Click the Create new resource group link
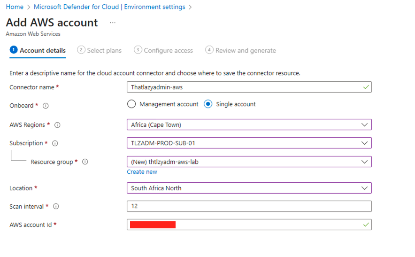 (142, 172)
